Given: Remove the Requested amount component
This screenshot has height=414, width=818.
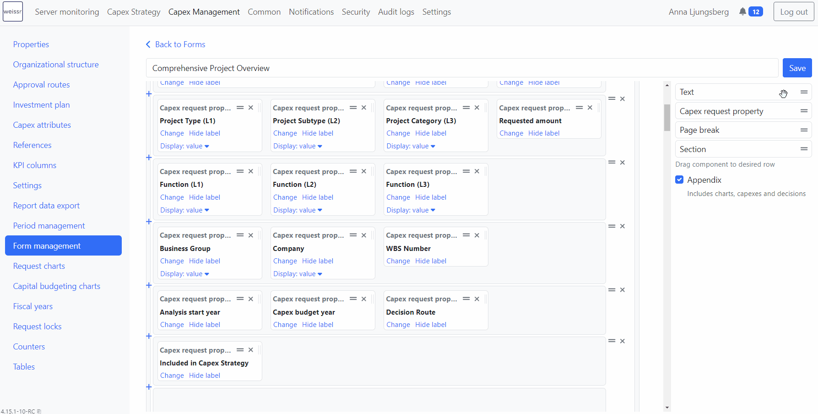Looking at the screenshot, I should 590,107.
